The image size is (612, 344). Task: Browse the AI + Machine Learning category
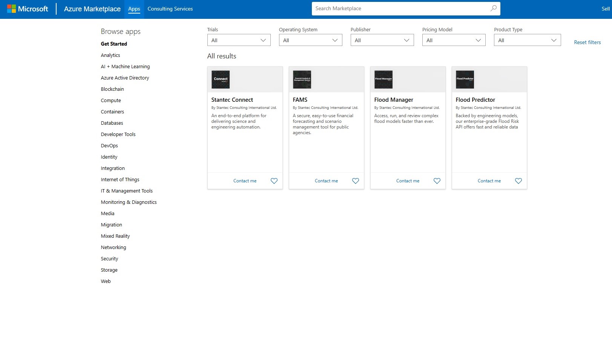click(x=125, y=66)
